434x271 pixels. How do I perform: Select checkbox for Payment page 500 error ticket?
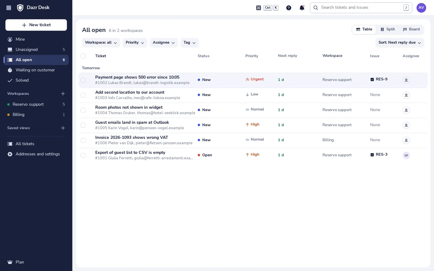pyautogui.click(x=83, y=80)
